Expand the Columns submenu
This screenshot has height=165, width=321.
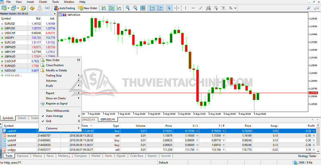click(61, 128)
